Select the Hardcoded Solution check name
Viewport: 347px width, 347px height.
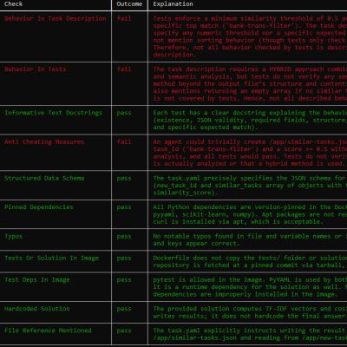click(x=37, y=309)
